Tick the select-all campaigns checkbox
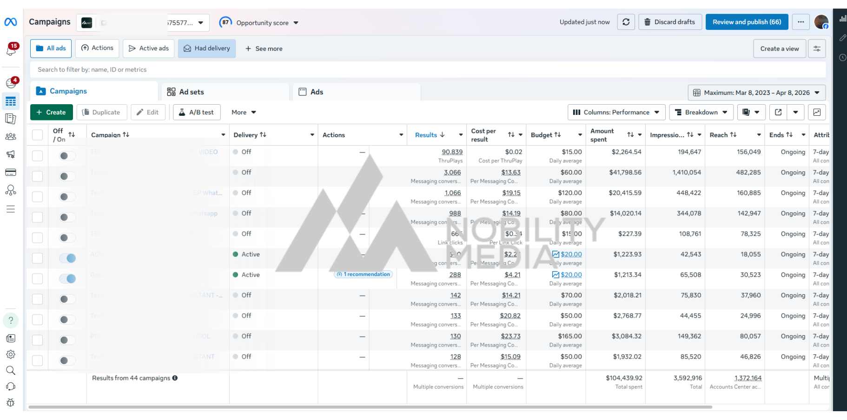Image resolution: width=847 pixels, height=420 pixels. 37,135
